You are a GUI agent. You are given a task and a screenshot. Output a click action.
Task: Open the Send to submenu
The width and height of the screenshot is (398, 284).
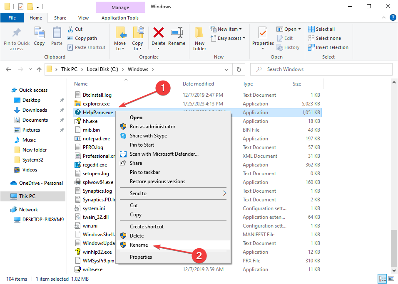click(x=173, y=193)
